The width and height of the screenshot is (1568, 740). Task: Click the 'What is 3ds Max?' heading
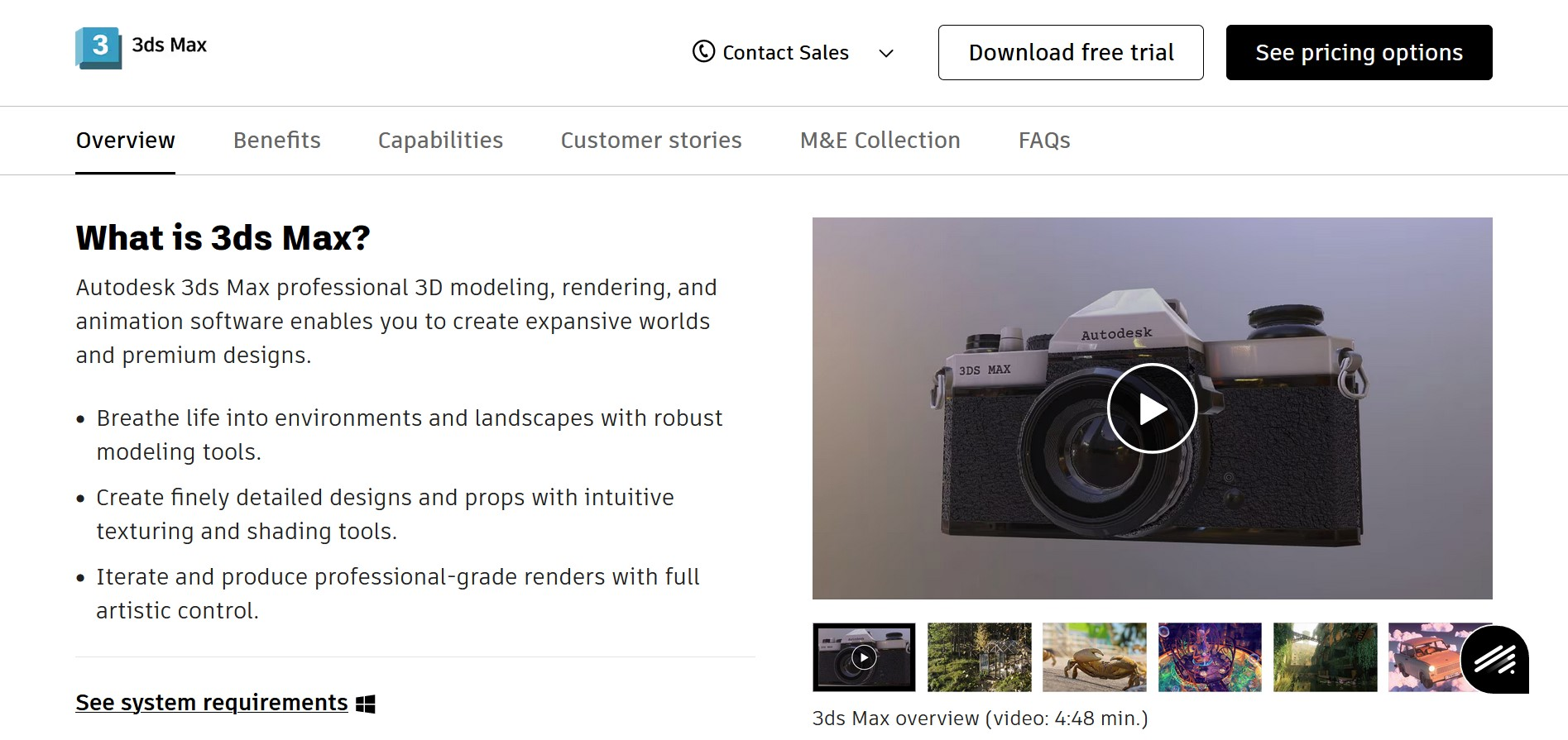[x=223, y=238]
